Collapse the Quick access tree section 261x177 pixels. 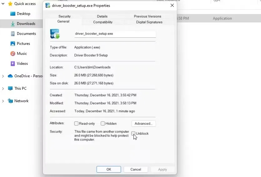pos(3,3)
